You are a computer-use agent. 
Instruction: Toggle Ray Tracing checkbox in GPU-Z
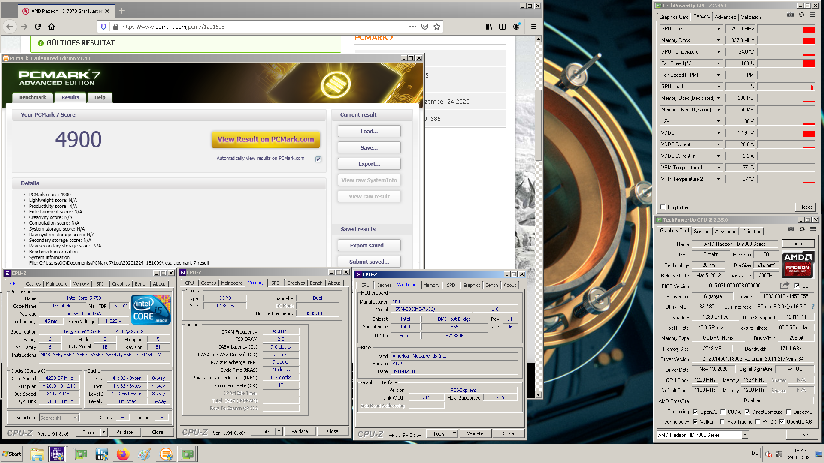[722, 421]
